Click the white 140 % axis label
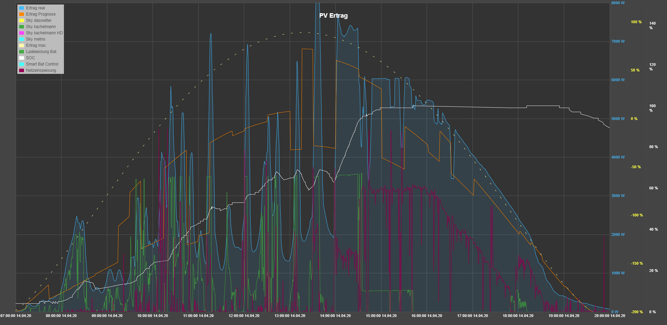667x325 pixels. [652, 26]
